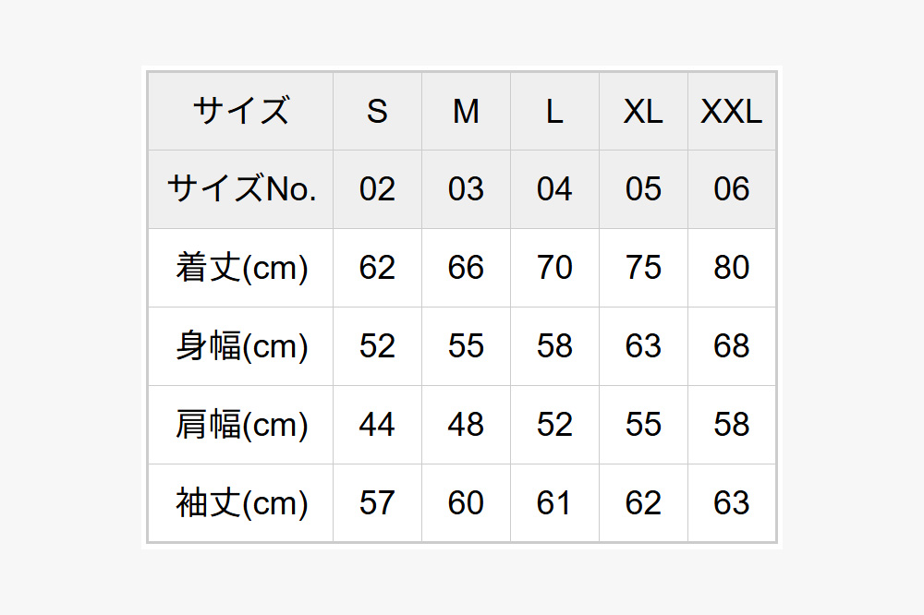Click the サイズNo. row label
924x615 pixels.
click(x=241, y=189)
